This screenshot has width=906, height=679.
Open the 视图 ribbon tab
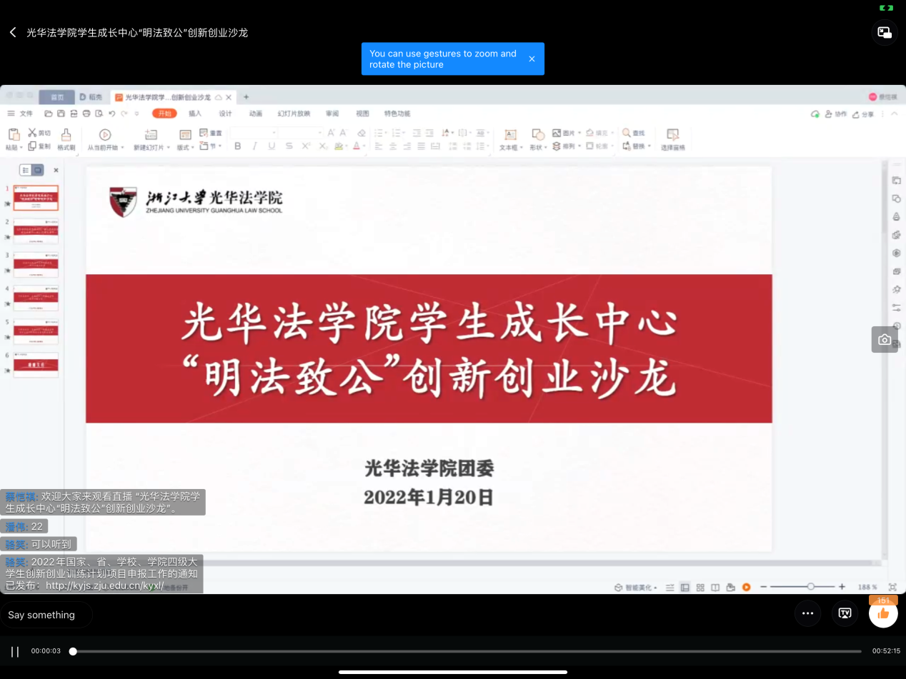coord(362,114)
